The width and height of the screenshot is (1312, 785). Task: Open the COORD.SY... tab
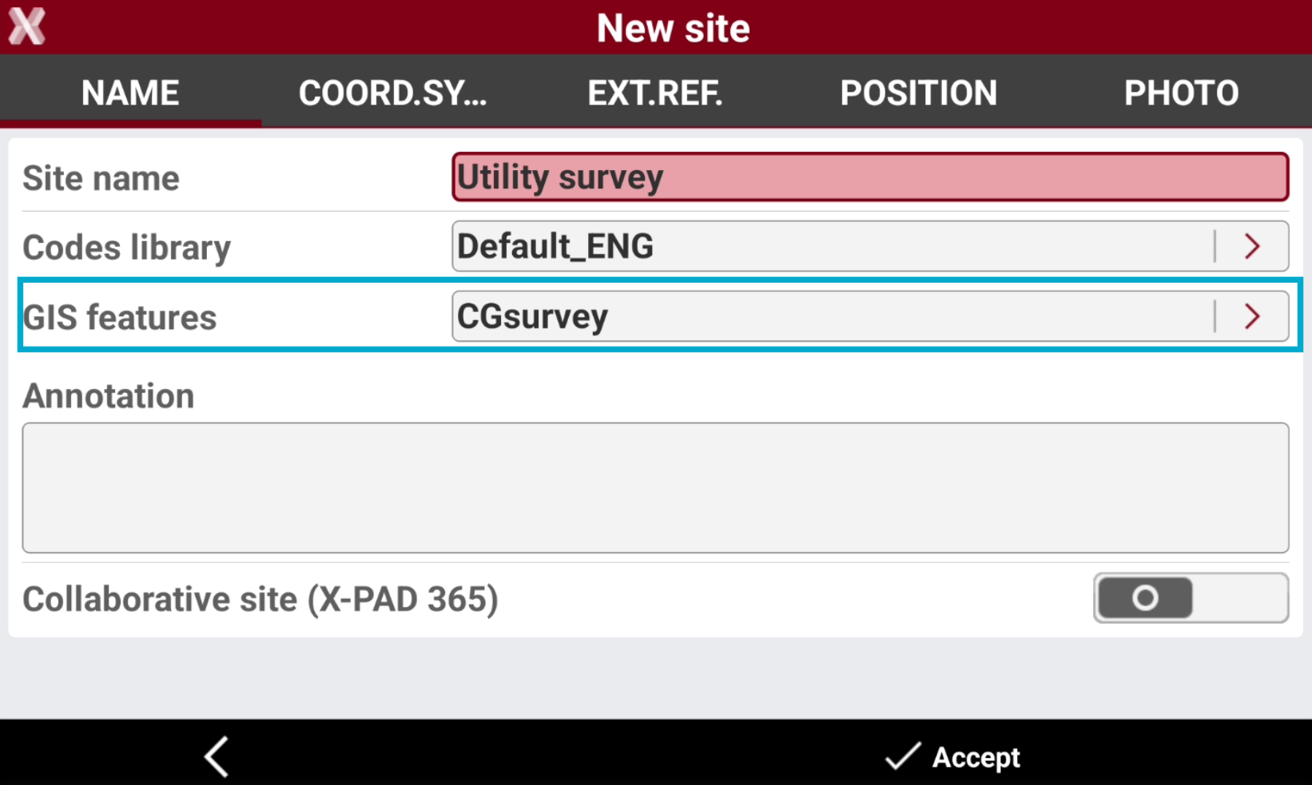(392, 93)
